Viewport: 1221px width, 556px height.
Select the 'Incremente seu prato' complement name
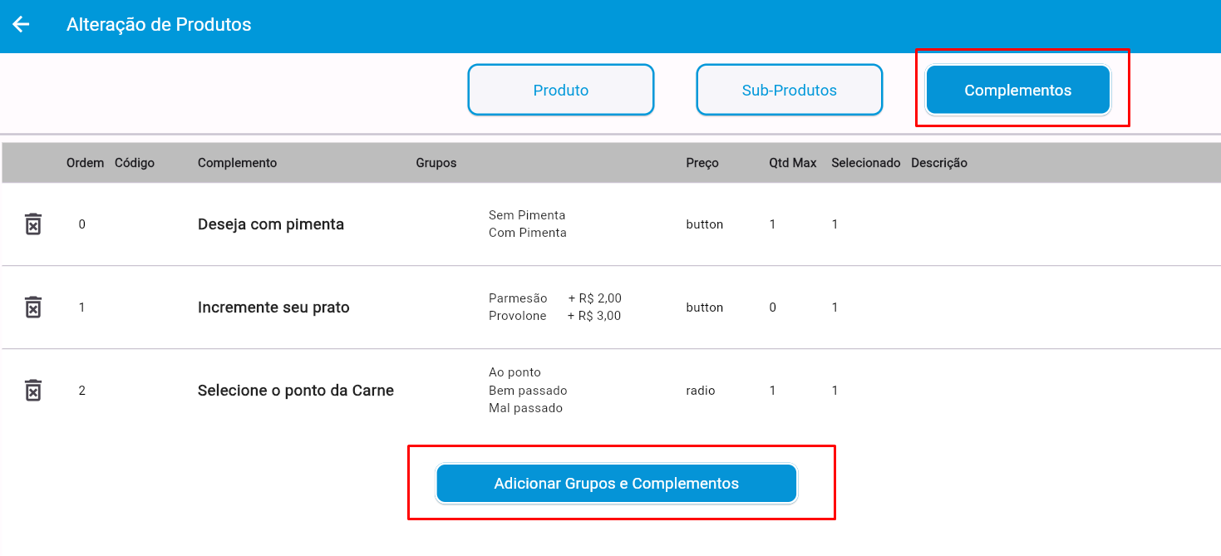pos(273,308)
